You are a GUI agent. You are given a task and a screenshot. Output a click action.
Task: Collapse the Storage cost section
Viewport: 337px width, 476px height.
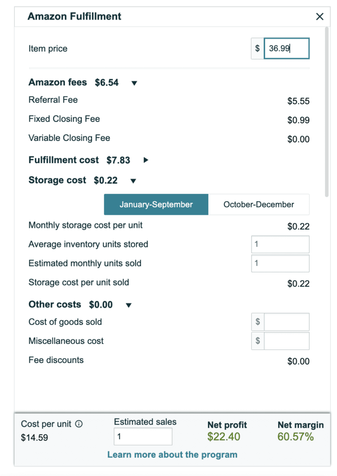point(133,181)
